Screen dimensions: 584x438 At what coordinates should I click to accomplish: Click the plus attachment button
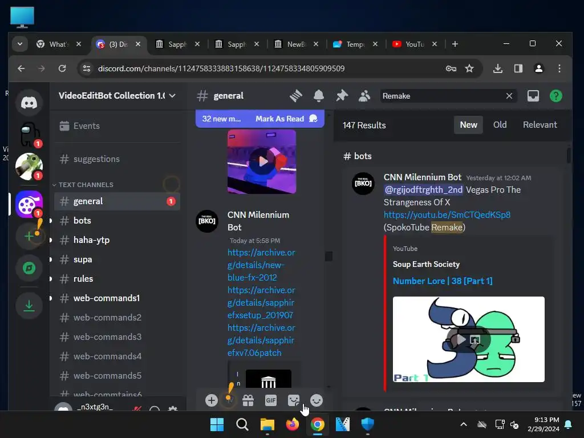click(x=211, y=400)
